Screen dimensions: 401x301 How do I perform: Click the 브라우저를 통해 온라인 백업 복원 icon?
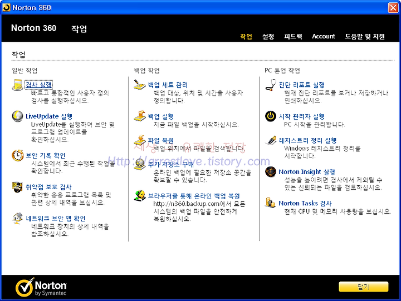pos(140,196)
